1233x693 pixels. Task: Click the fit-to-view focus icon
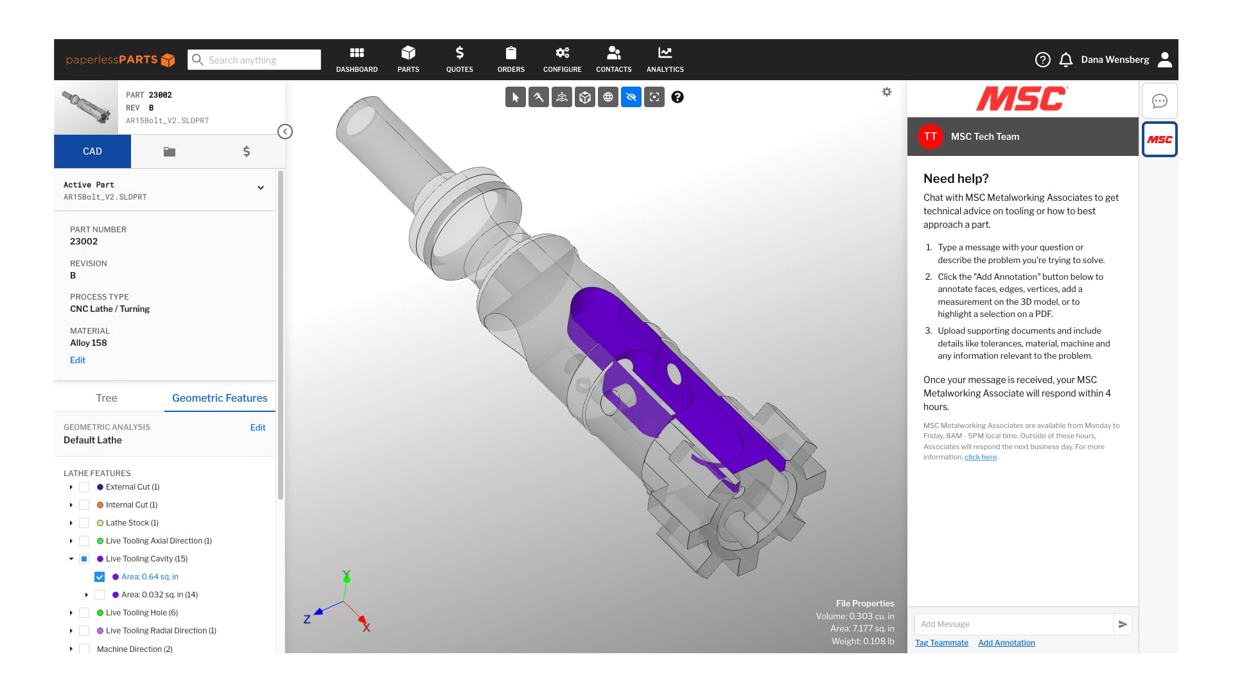(654, 98)
